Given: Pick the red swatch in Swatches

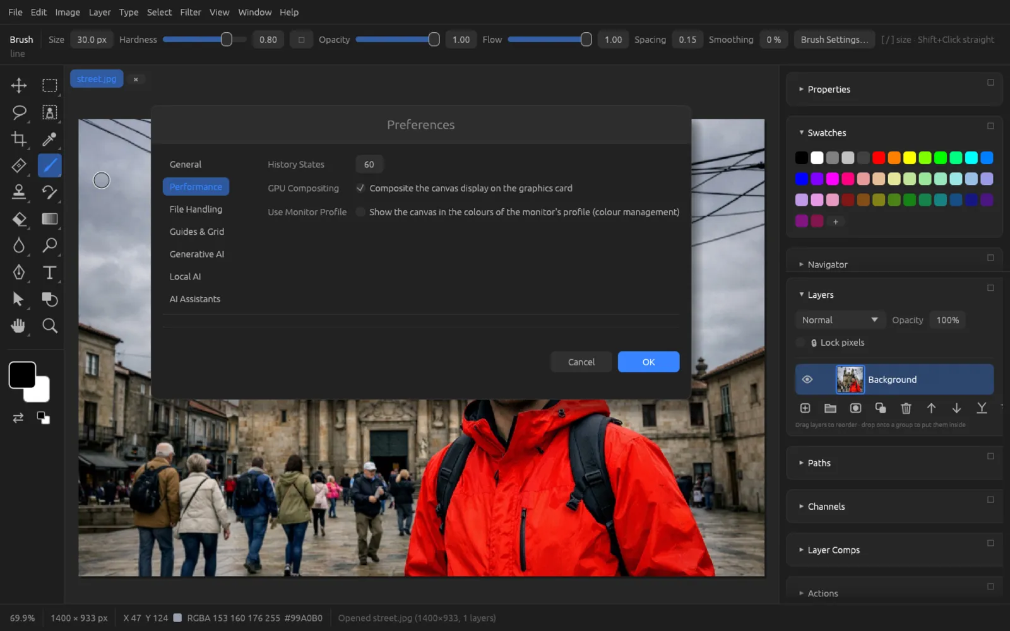Looking at the screenshot, I should 879,158.
